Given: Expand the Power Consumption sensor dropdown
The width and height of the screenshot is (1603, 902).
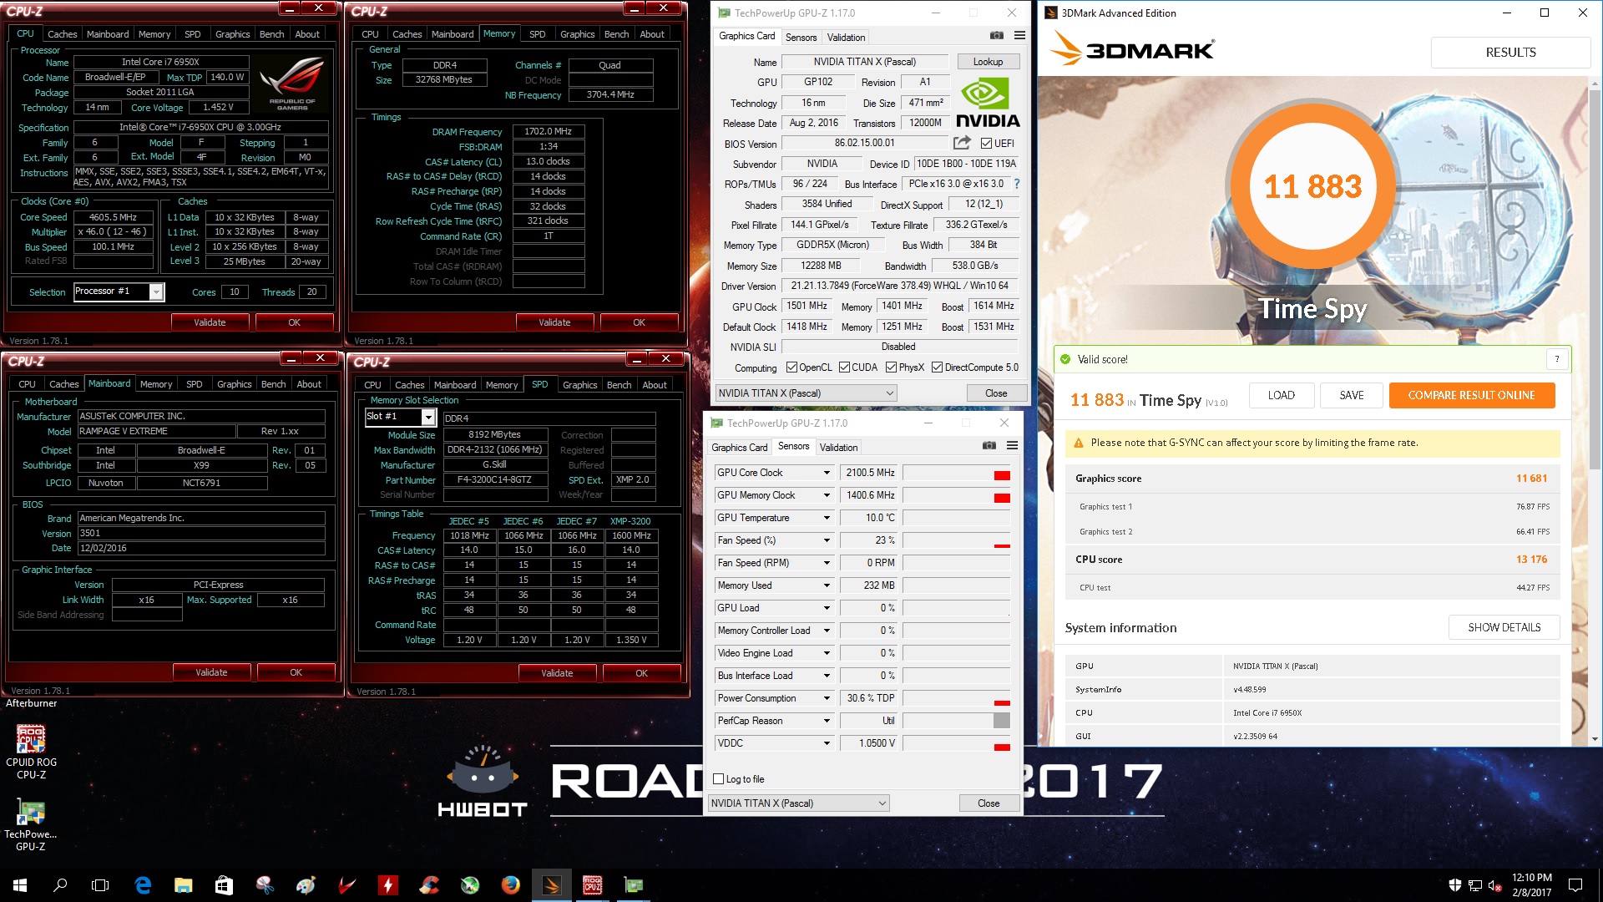Looking at the screenshot, I should 827,698.
